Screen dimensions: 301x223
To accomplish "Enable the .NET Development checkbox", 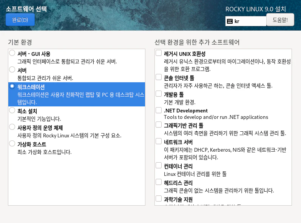I will coord(159,110).
